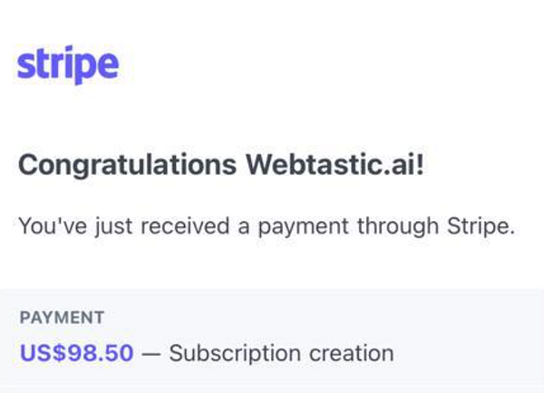
Task: Click the word payment in body sentence
Action: coord(303,227)
